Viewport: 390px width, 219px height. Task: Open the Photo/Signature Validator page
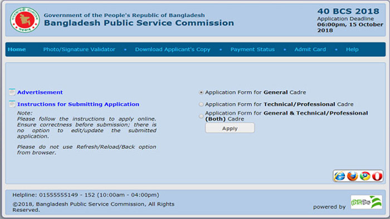click(79, 49)
